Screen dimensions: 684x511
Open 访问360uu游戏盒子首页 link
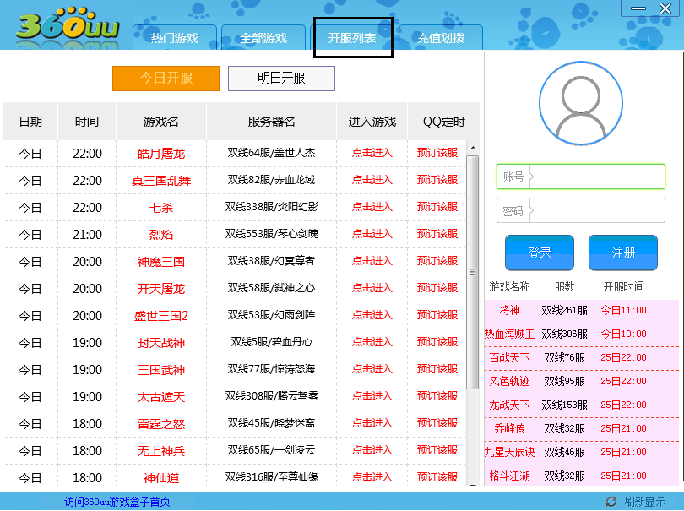click(117, 502)
